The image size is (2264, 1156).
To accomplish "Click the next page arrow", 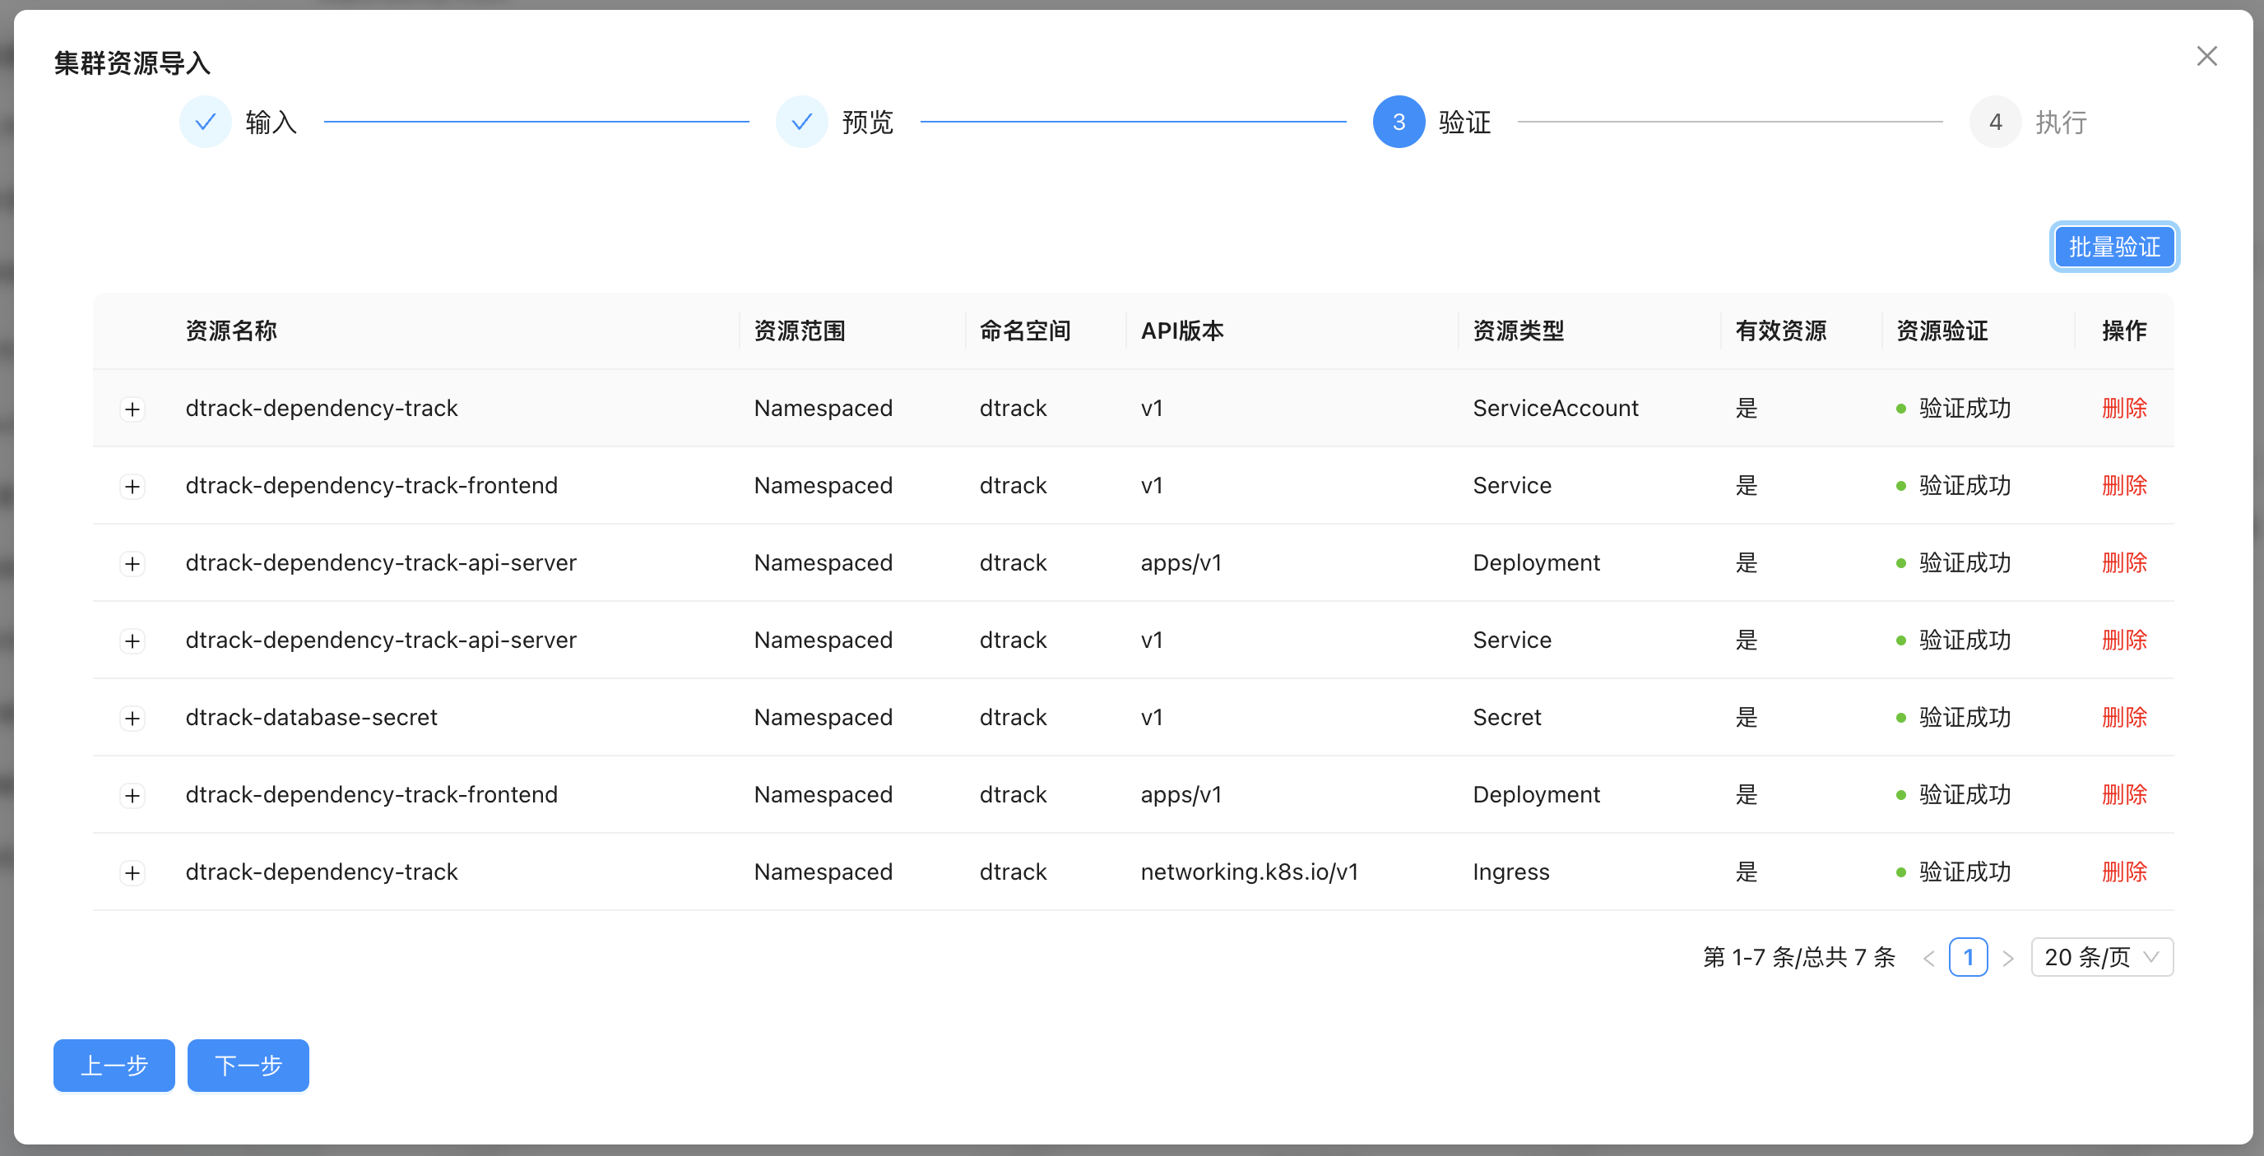I will pos(2008,959).
